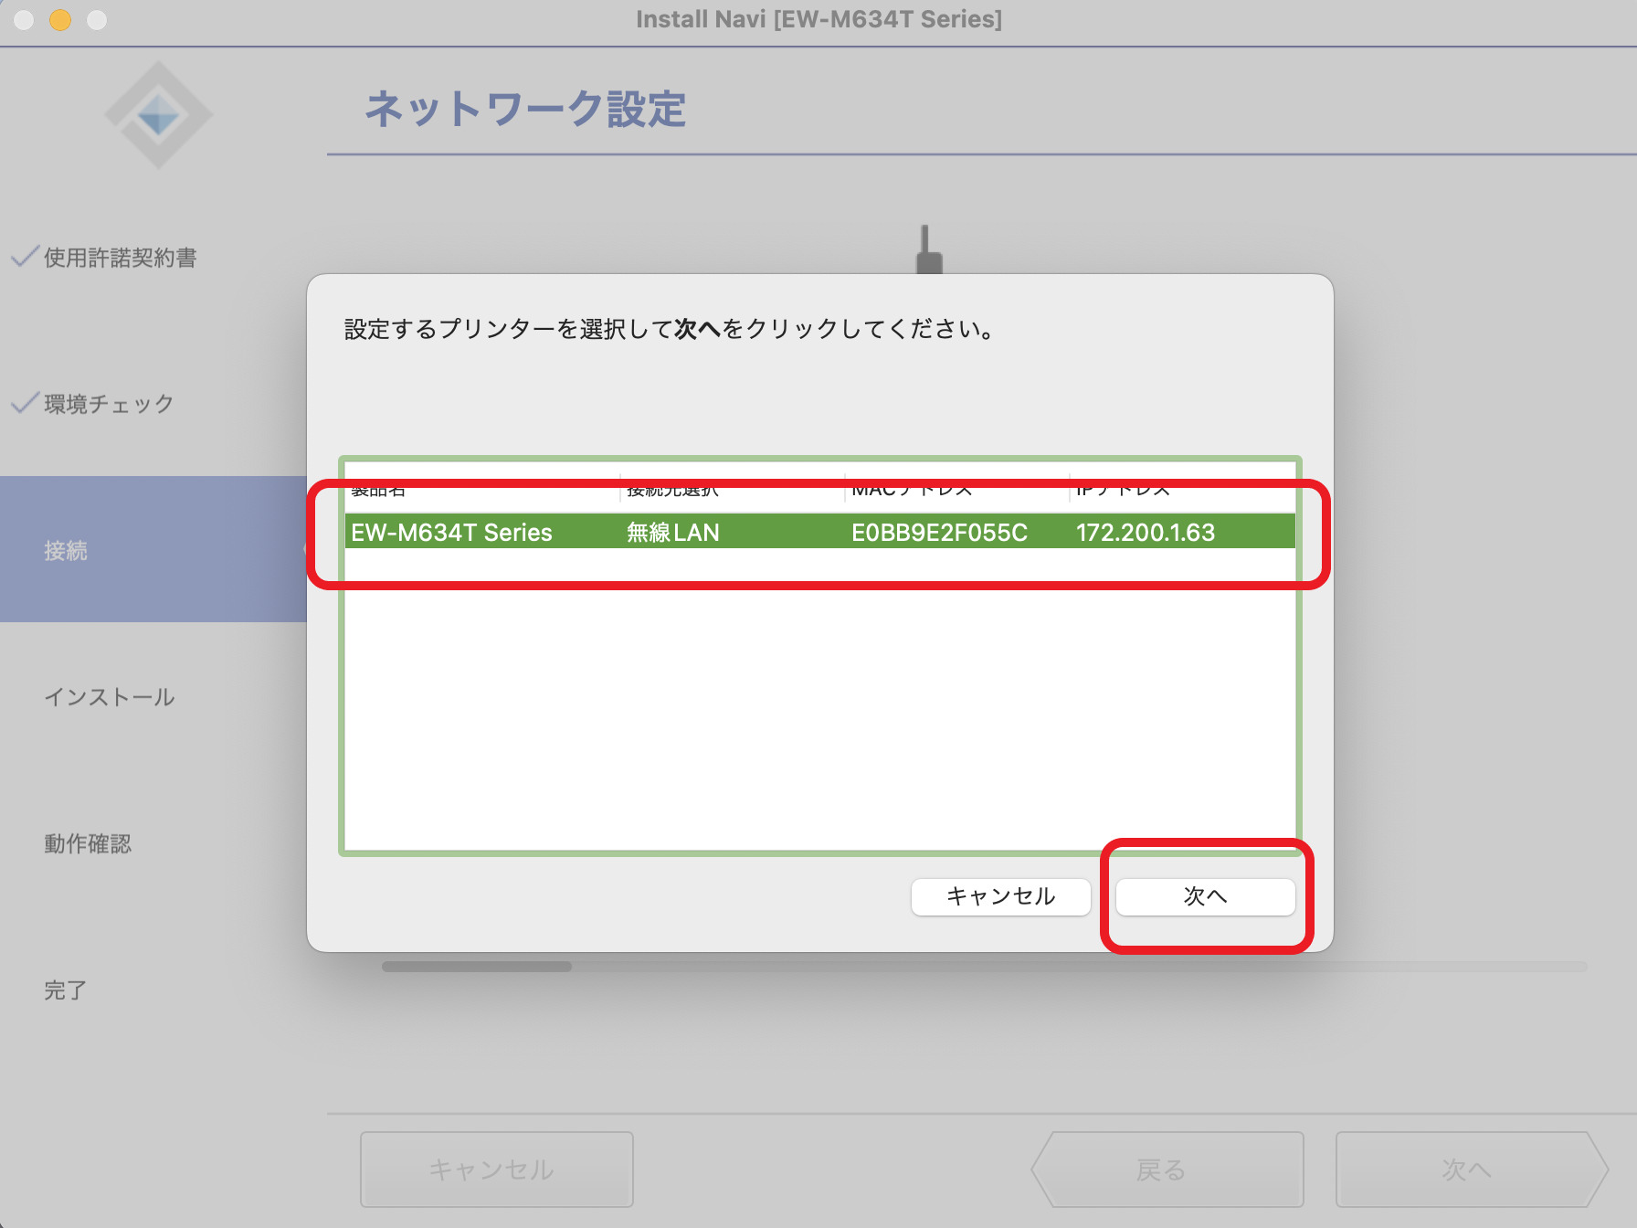Viewport: 1637px width, 1228px height.
Task: Click the horizontal scrollbar below the dialog
Action: pos(477,966)
